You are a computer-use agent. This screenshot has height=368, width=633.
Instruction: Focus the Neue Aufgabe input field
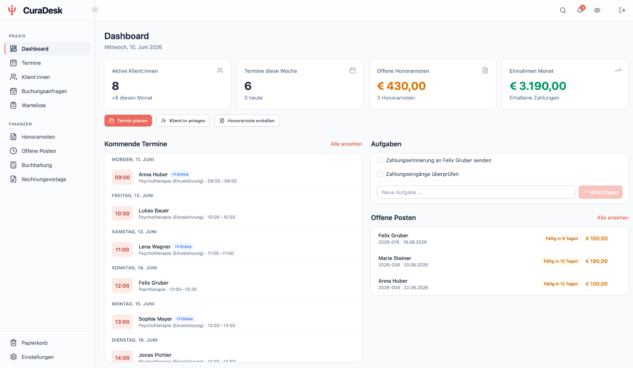coord(476,192)
